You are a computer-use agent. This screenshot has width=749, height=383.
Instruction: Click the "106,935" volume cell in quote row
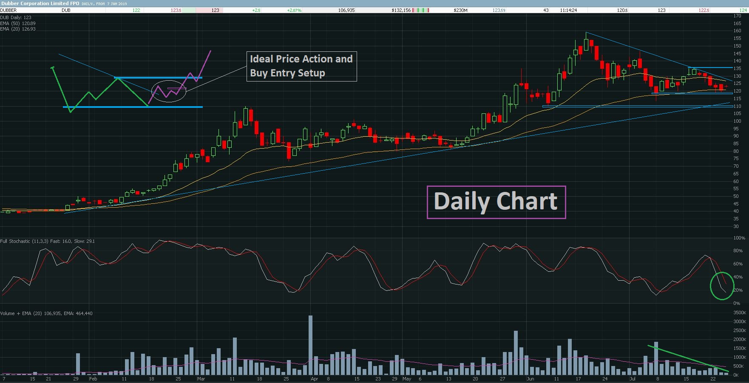coord(346,10)
